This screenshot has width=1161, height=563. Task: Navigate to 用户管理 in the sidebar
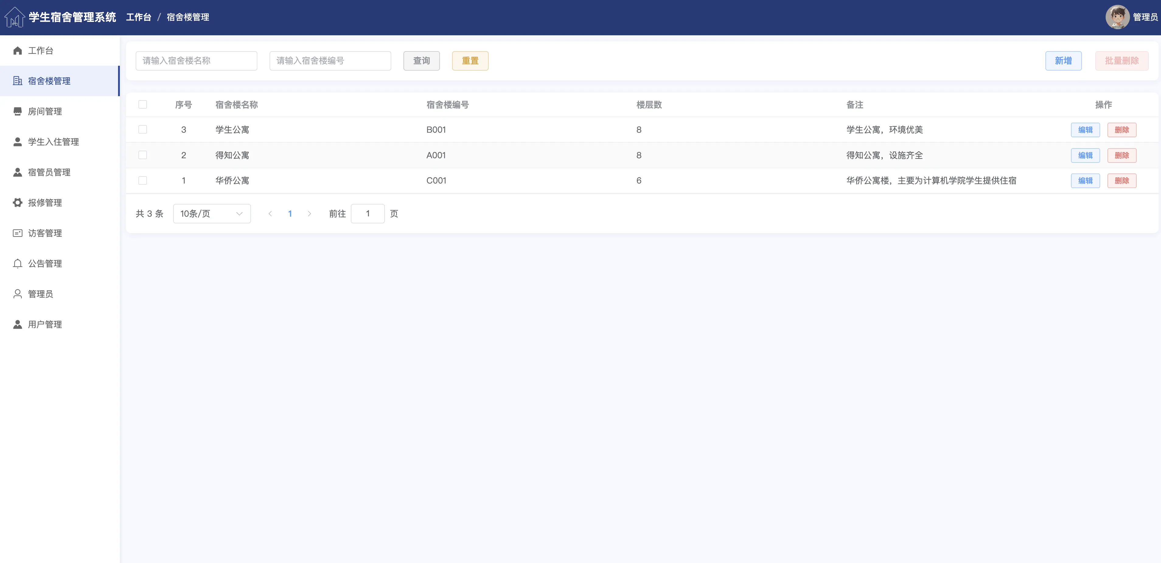[45, 324]
